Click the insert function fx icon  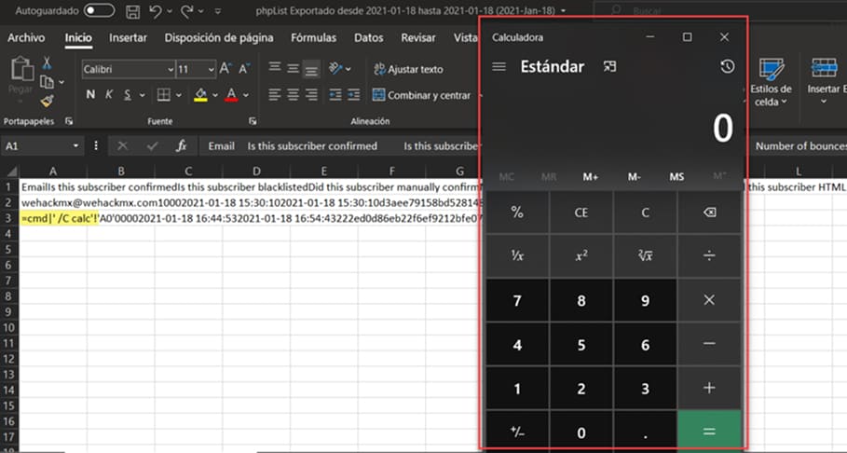182,146
